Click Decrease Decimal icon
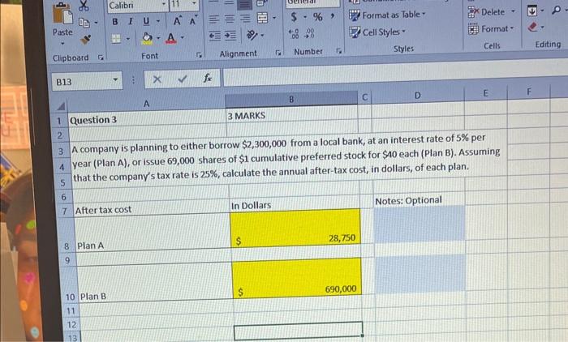 tap(310, 34)
